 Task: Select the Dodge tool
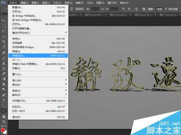[x=4, y=89]
